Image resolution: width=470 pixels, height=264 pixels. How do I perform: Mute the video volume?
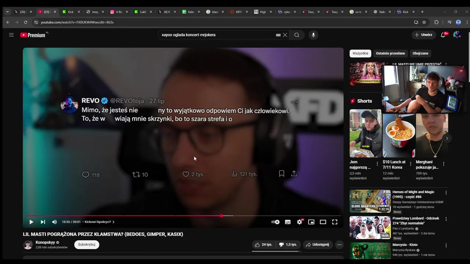[54, 222]
